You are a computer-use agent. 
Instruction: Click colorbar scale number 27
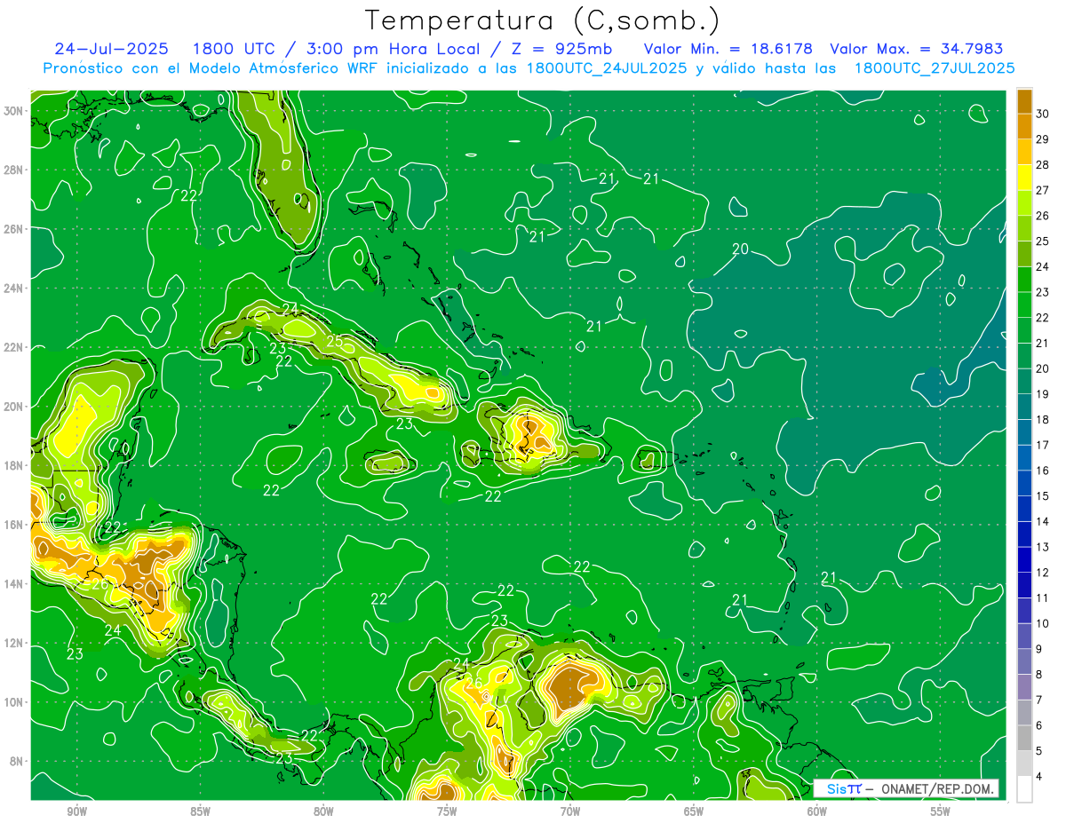tap(1042, 190)
